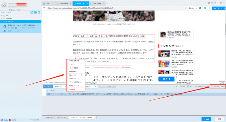Click the blue 起動 start button
The height and width of the screenshot is (122, 226).
pos(206,119)
